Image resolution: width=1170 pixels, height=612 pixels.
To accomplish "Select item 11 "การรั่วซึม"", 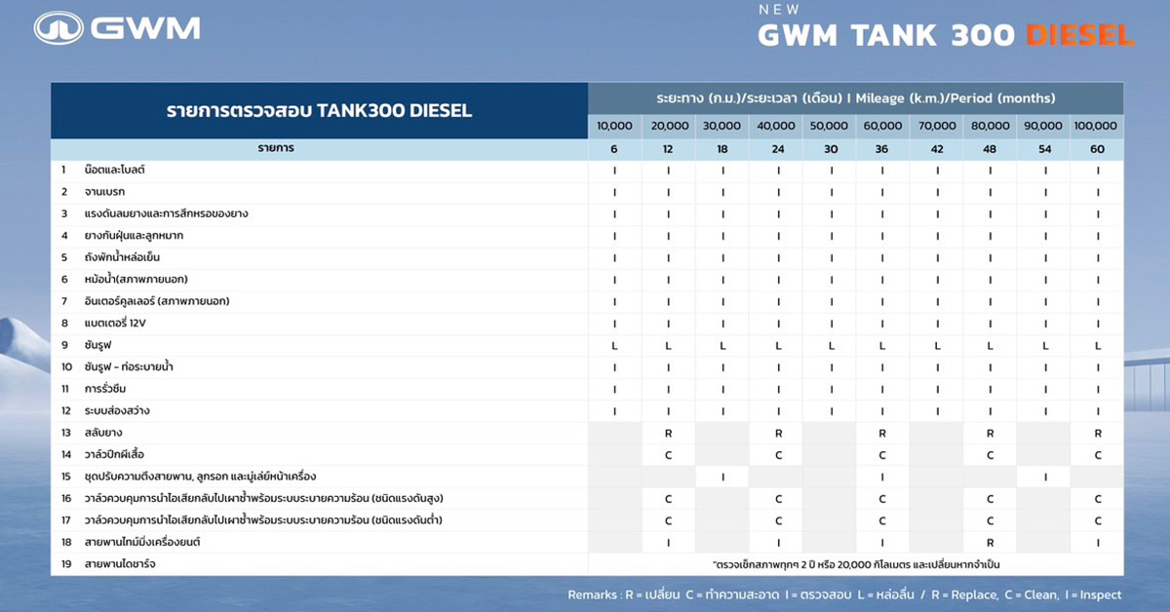I will coord(106,389).
